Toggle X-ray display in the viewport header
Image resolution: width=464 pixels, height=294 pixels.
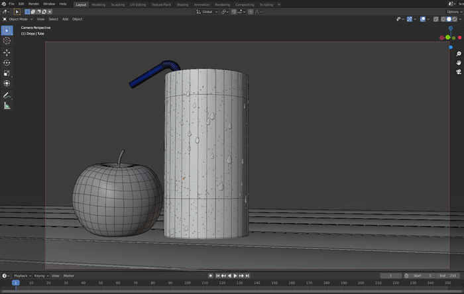tap(436, 19)
